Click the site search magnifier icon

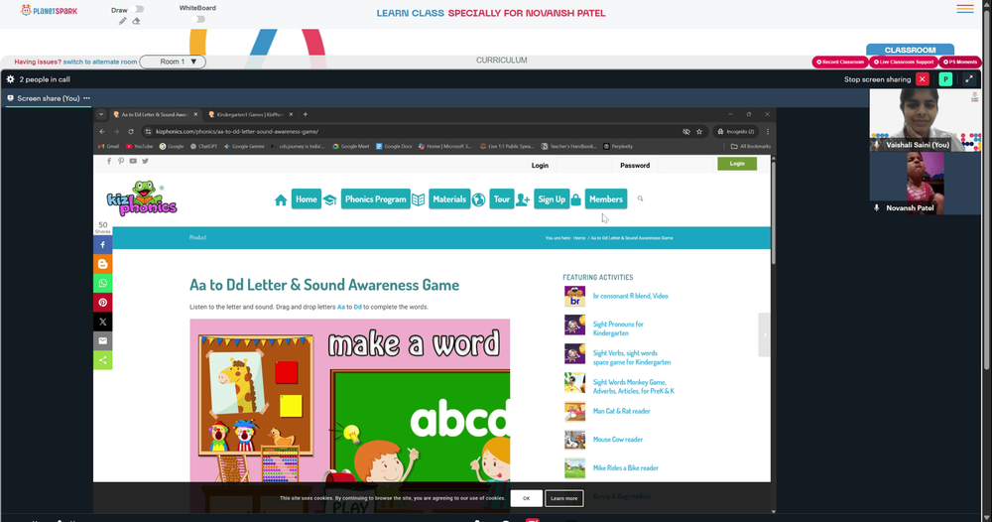click(x=640, y=198)
